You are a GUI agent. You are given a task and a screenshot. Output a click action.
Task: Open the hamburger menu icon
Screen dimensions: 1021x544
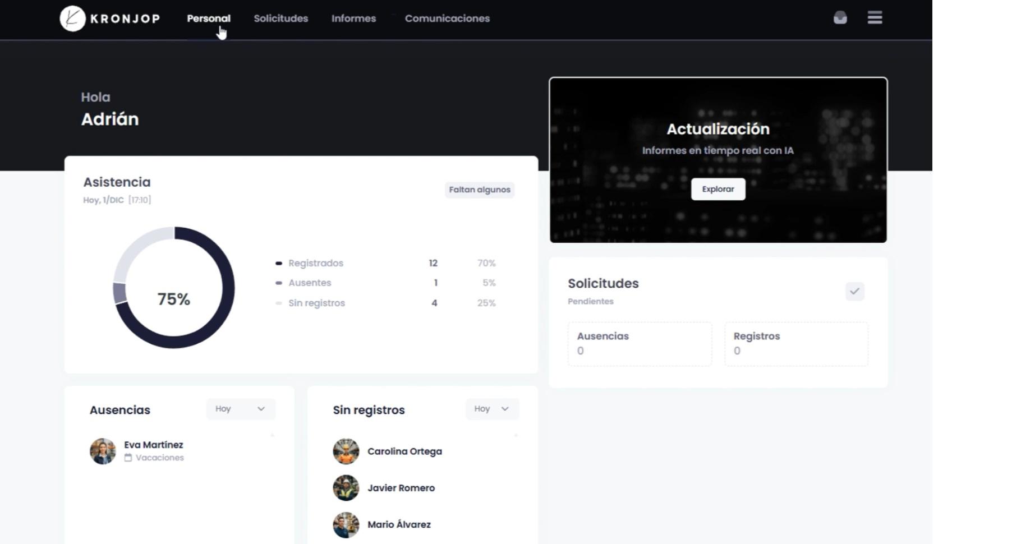875,18
